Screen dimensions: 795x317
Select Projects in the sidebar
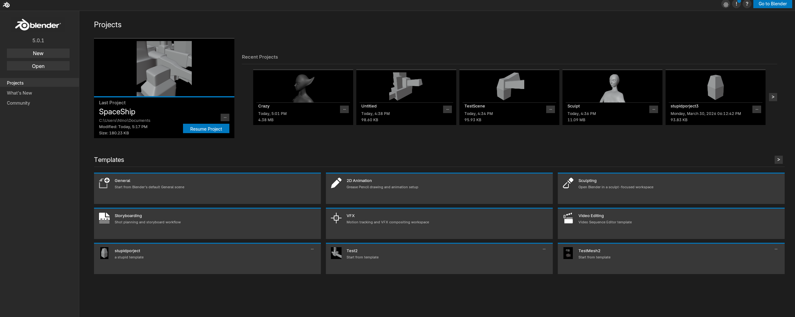click(39, 83)
